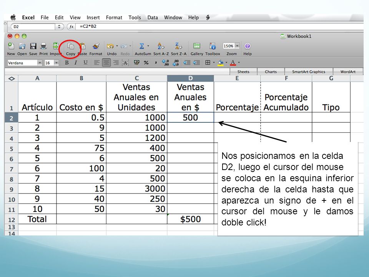Click the $500 total cell
369x277 pixels.
pos(190,219)
